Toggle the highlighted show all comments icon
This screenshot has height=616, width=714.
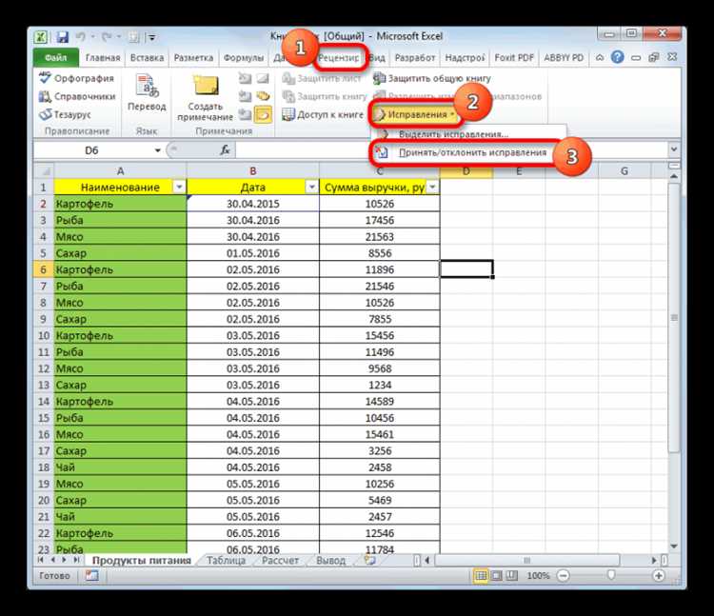coord(263,115)
